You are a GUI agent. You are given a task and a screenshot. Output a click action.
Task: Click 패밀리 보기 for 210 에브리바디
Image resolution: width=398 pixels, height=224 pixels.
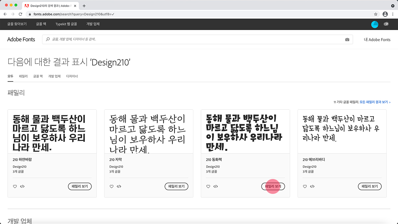370,186
